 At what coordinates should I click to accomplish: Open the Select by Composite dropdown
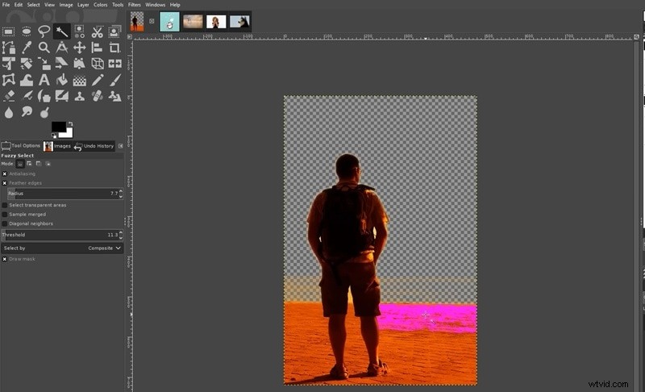[62, 248]
